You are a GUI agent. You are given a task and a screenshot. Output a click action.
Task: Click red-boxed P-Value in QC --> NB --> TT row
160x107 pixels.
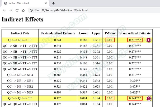tap(109, 40)
